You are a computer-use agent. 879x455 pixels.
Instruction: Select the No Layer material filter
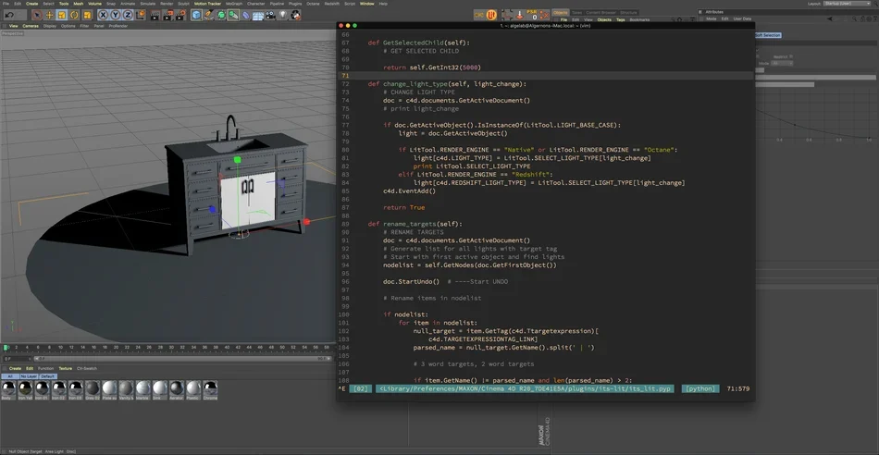tap(29, 376)
